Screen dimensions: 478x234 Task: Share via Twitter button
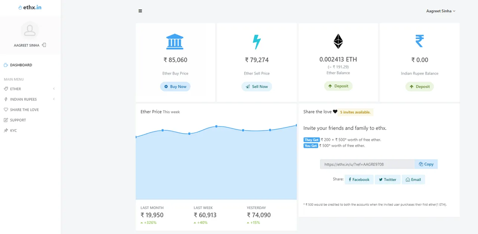click(x=388, y=180)
